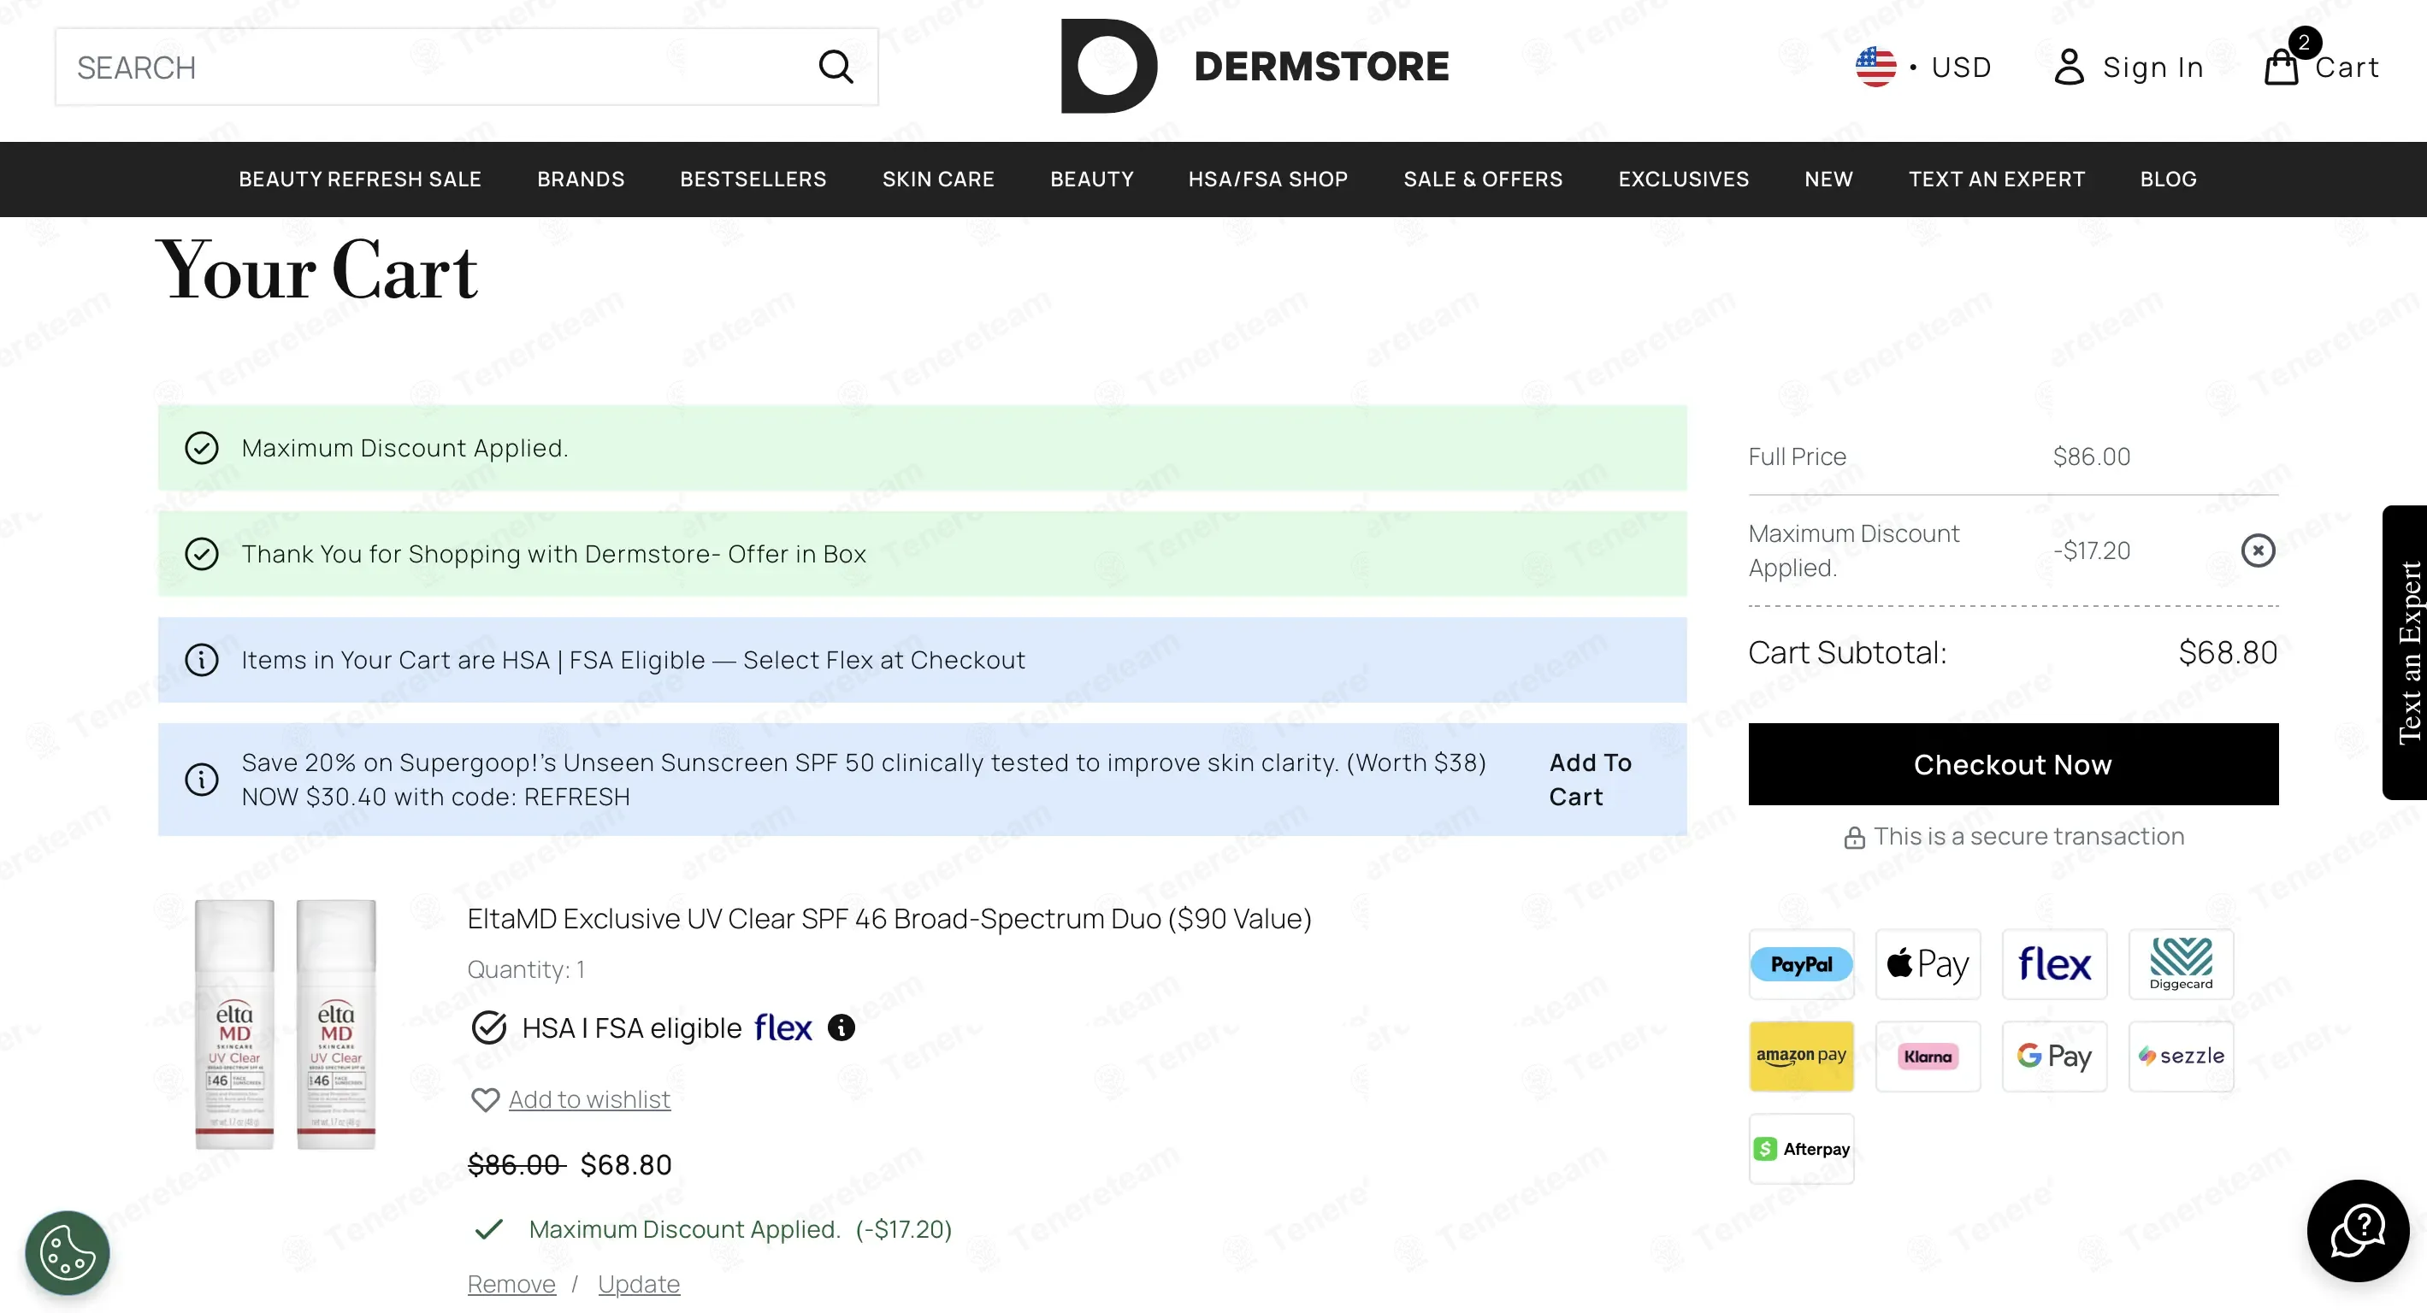Click the info icon on Supergoop offer banner

point(201,779)
